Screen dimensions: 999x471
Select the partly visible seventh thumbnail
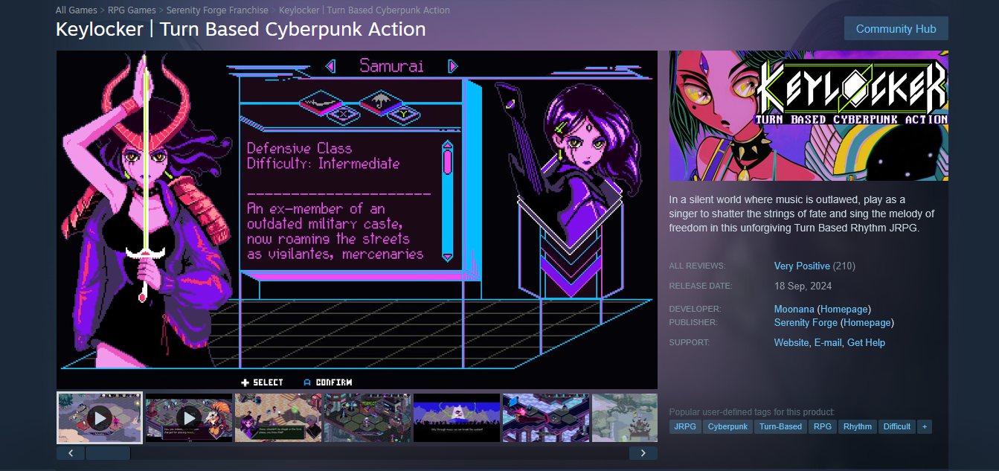(625, 418)
